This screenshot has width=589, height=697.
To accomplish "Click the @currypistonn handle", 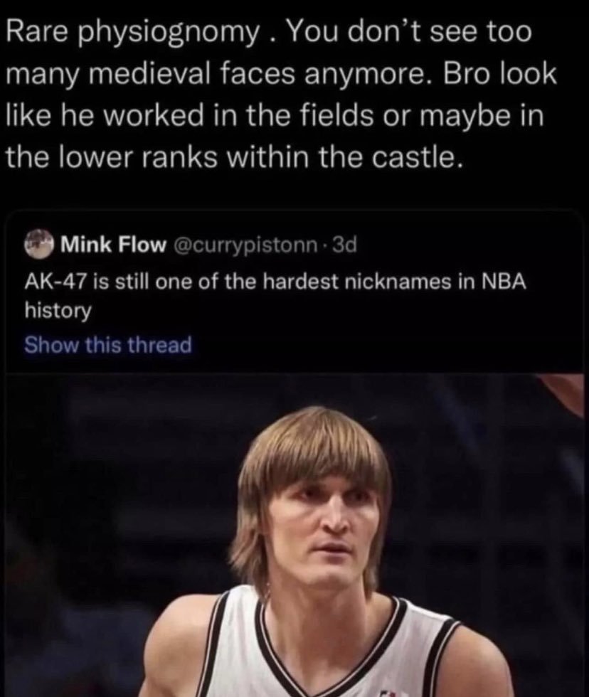I will pyautogui.click(x=244, y=246).
